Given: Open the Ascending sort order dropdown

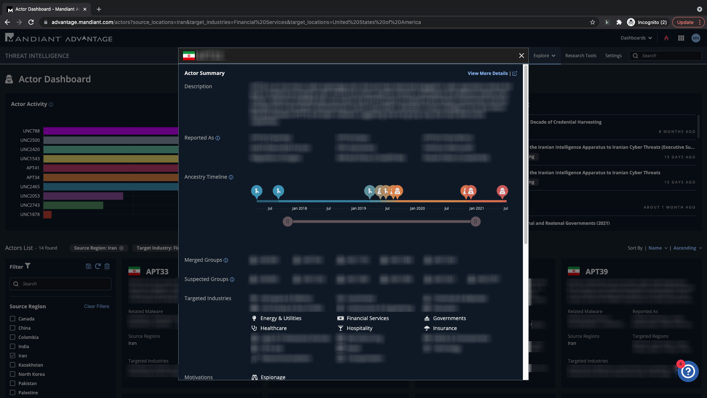Looking at the screenshot, I should pyautogui.click(x=687, y=248).
